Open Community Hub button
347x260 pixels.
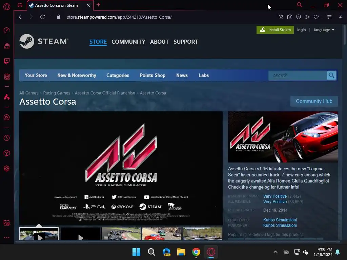point(314,101)
